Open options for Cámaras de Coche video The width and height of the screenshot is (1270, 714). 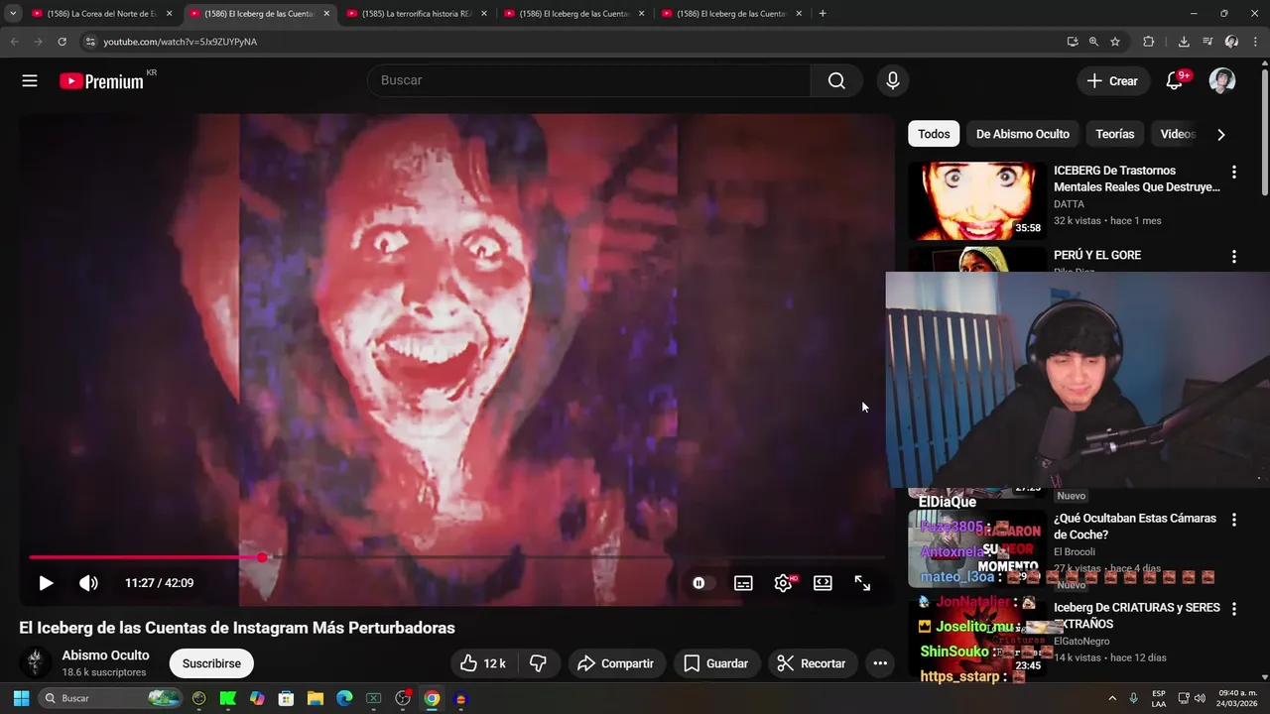pyautogui.click(x=1233, y=520)
